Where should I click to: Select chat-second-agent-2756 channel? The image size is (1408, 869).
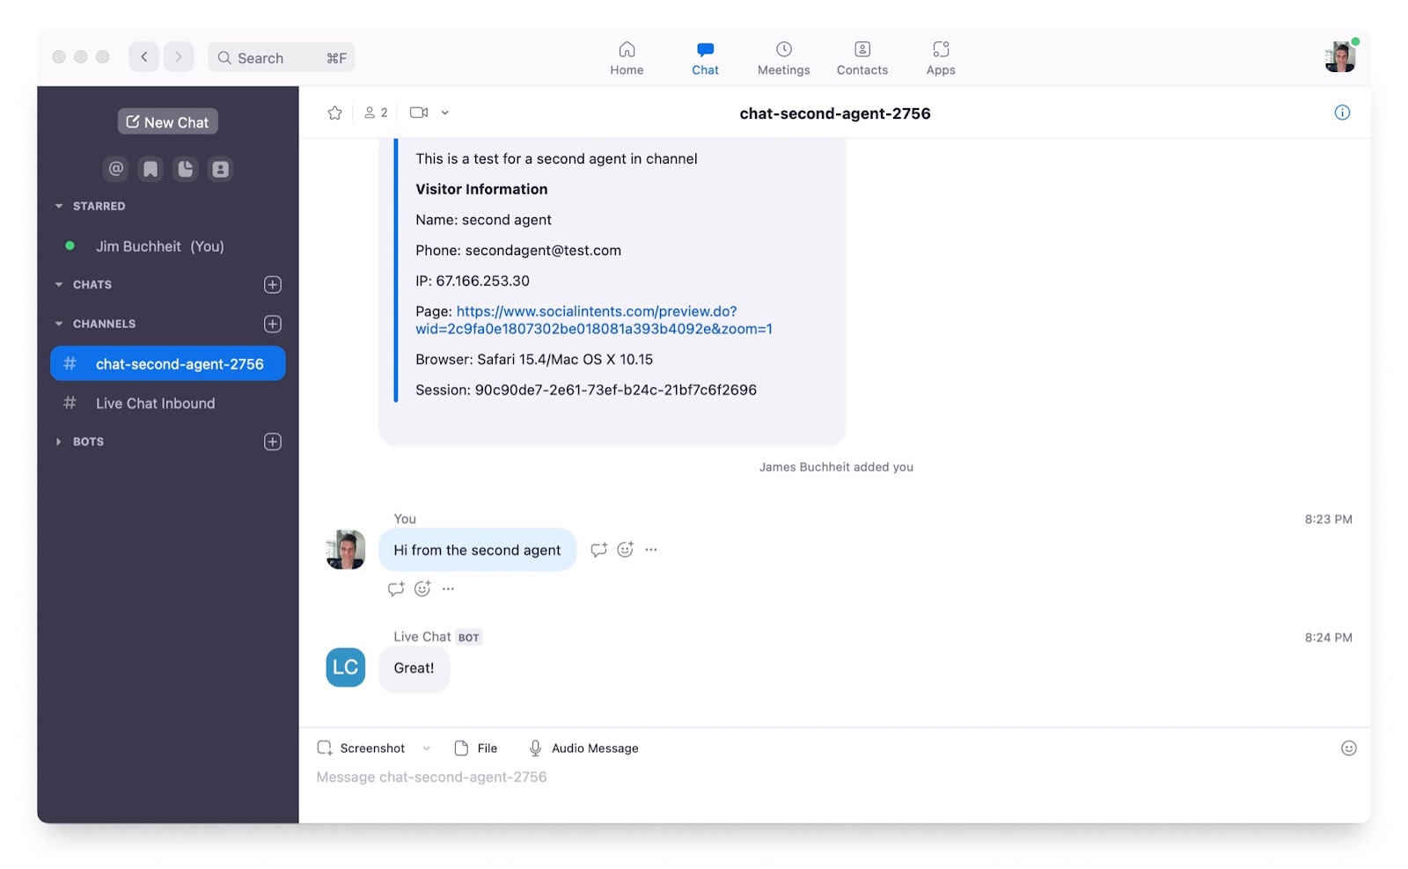168,363
